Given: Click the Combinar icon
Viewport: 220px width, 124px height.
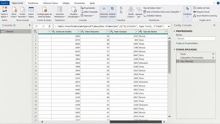Looking at the screenshot, I should click(x=187, y=9).
